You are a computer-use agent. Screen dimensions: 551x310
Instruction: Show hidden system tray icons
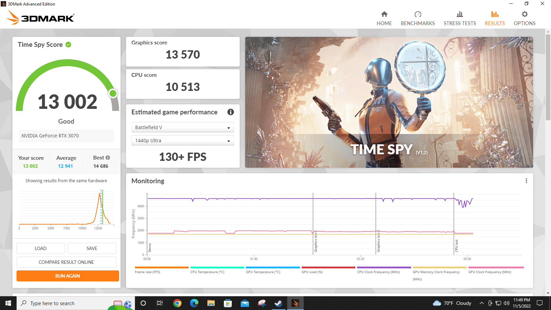coord(481,303)
